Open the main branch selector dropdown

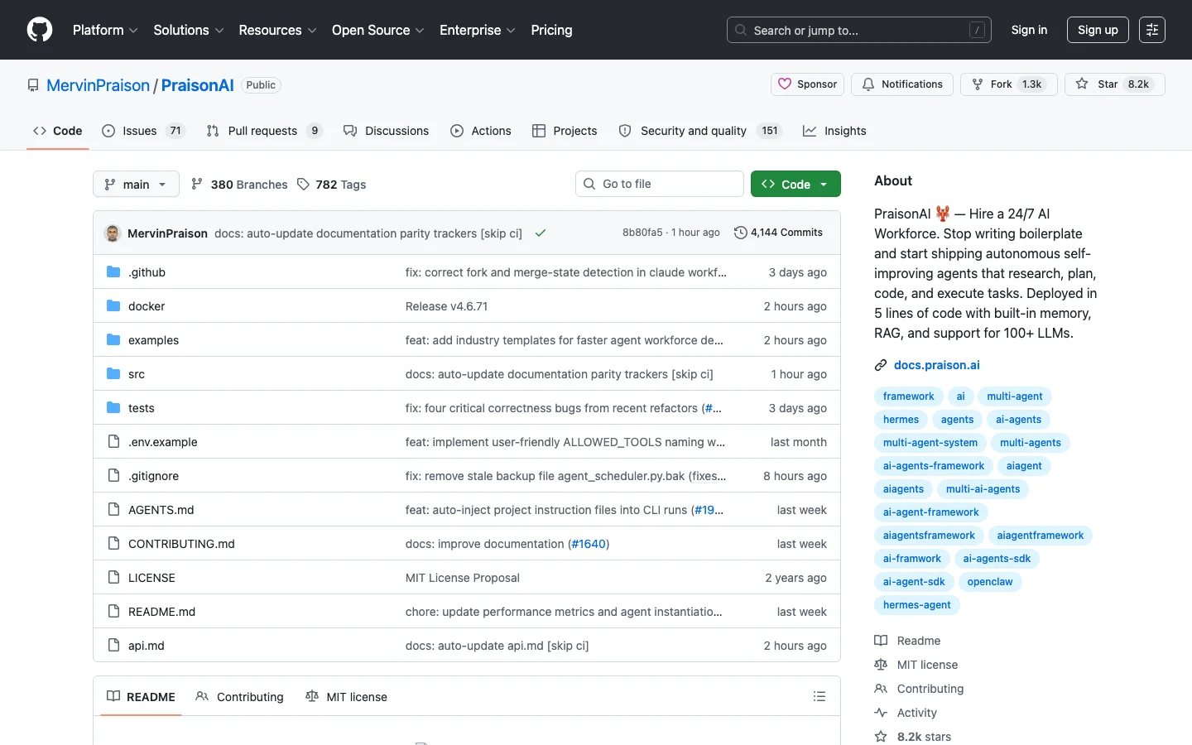[x=136, y=184]
